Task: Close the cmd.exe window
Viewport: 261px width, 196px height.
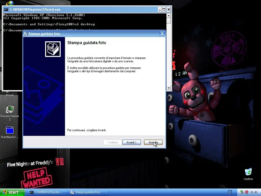Action: [x=169, y=9]
